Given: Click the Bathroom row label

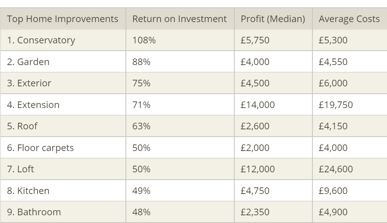Looking at the screenshot, I should [x=34, y=212].
